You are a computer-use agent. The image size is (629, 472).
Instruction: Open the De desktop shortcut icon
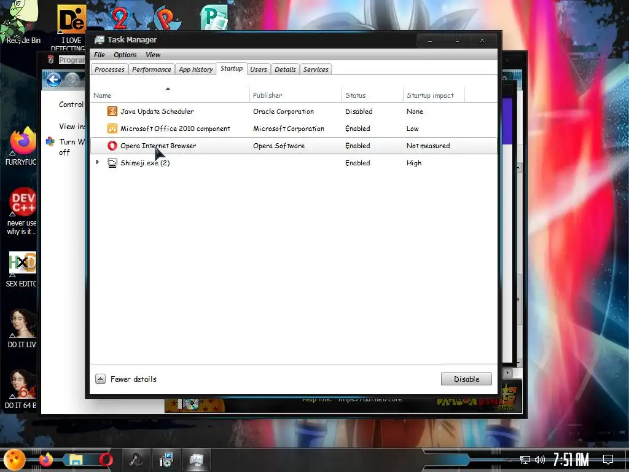point(71,18)
